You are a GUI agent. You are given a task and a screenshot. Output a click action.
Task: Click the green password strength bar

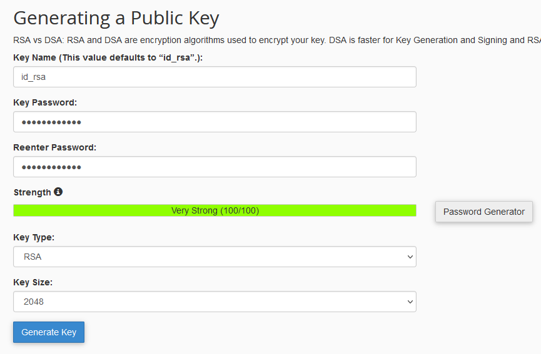[94, 210]
